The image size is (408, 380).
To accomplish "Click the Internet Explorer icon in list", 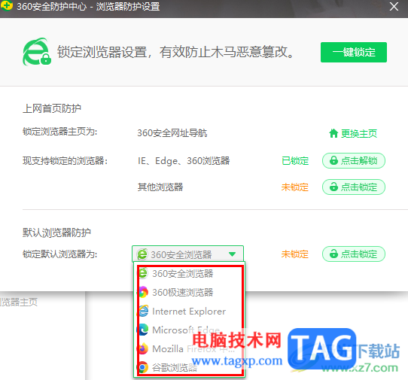I will pyautogui.click(x=143, y=311).
